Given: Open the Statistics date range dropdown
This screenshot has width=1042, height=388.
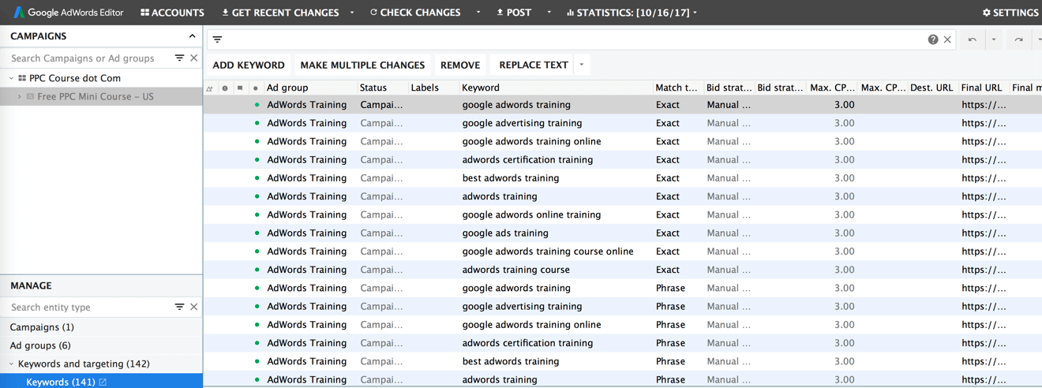Looking at the screenshot, I should click(x=632, y=13).
